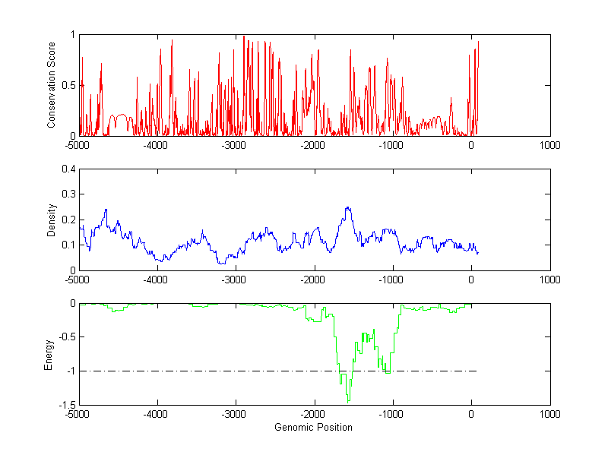Click the deepest green energy minimum near -1.5
Screen dimensions: 608x455
pos(348,400)
